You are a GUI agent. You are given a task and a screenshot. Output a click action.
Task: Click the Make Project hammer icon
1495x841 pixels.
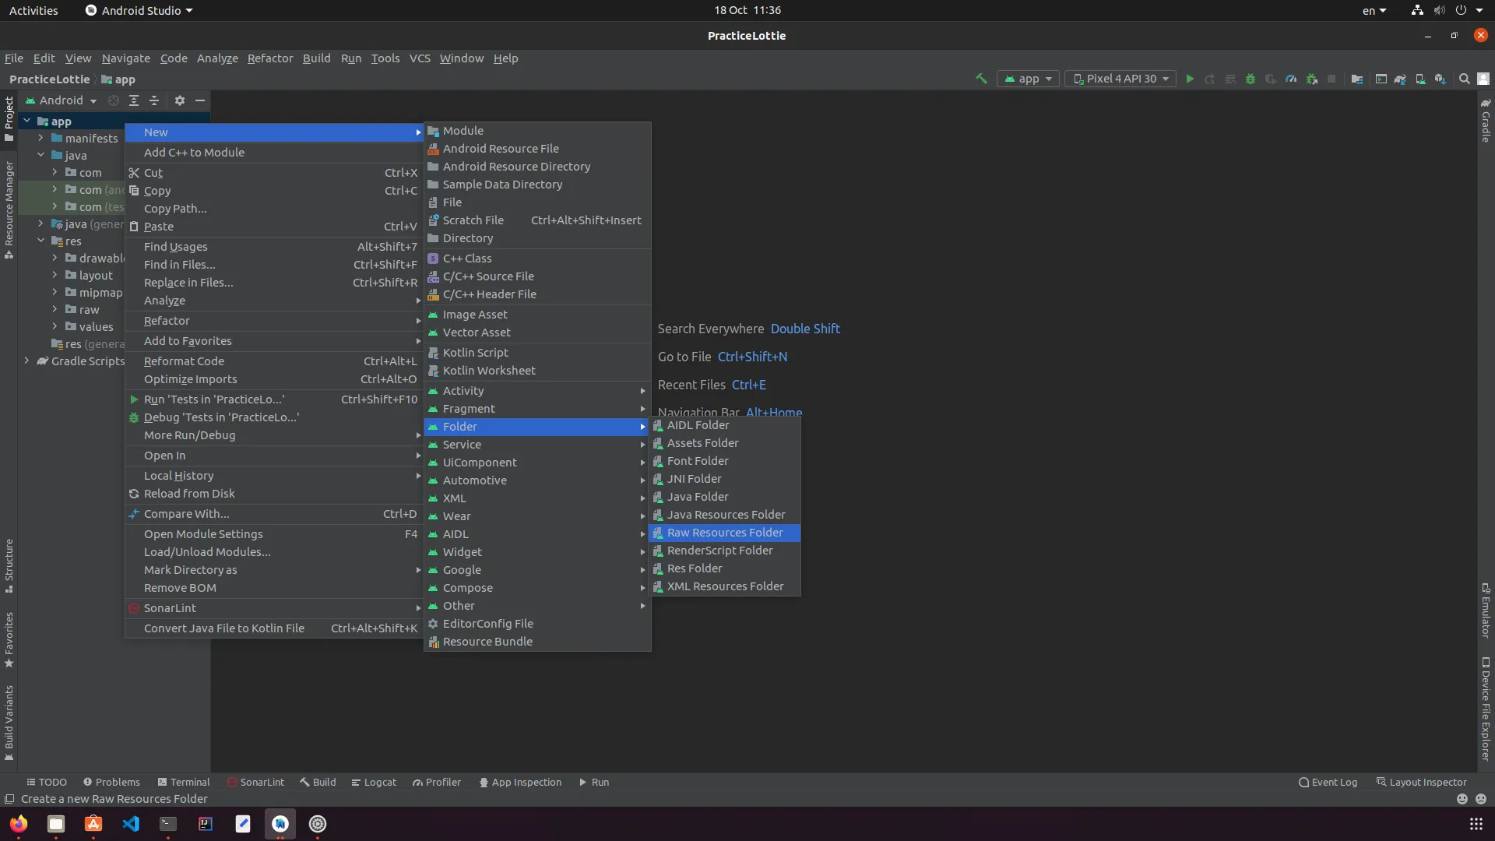point(981,79)
